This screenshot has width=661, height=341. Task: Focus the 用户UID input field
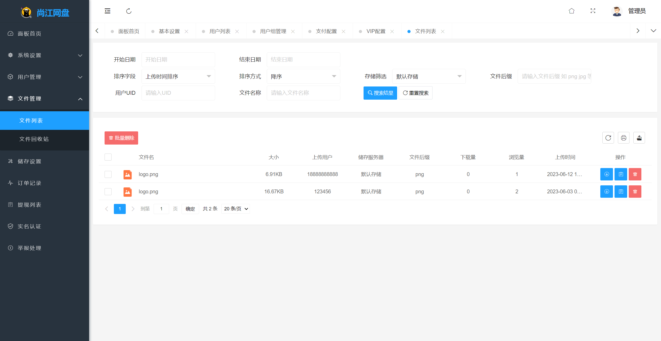pyautogui.click(x=178, y=93)
